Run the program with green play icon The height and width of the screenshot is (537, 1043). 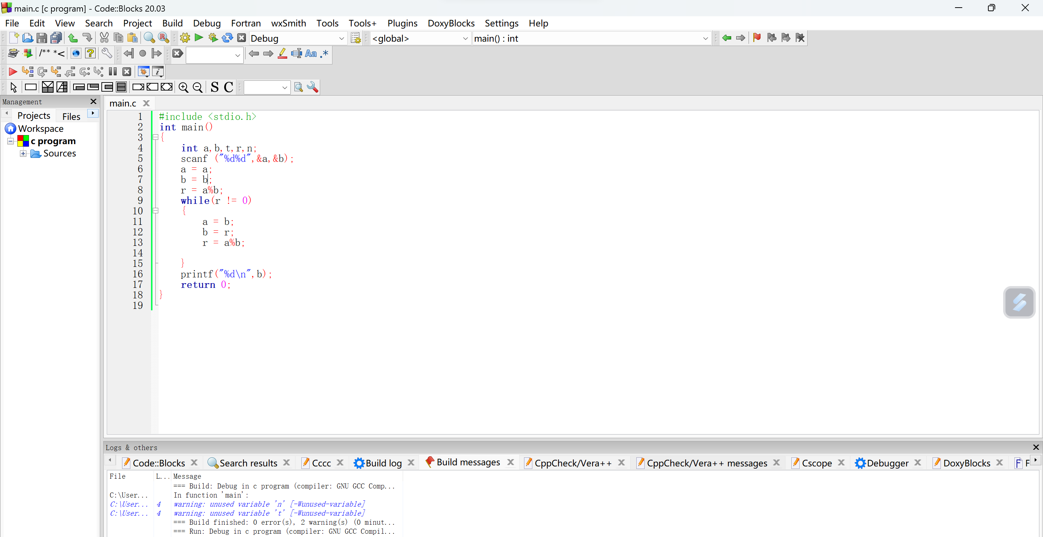point(199,38)
